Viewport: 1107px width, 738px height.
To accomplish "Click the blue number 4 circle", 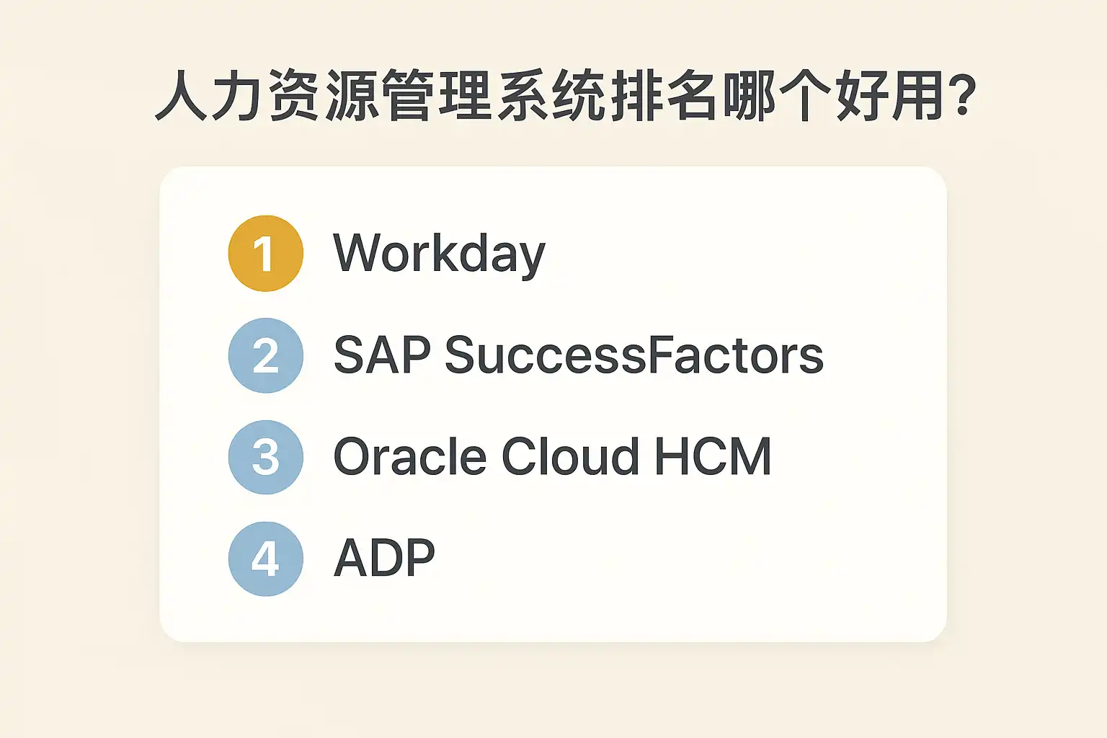I will pyautogui.click(x=265, y=559).
